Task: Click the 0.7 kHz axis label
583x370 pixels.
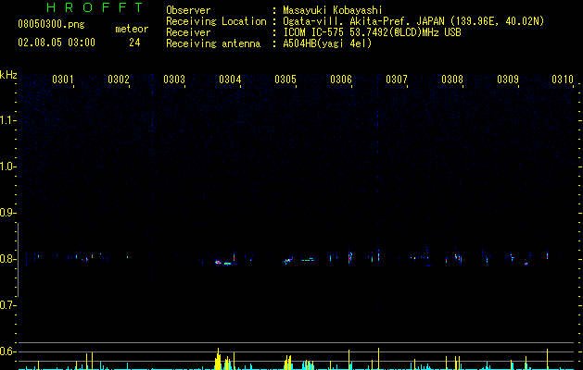Action: (x=7, y=305)
